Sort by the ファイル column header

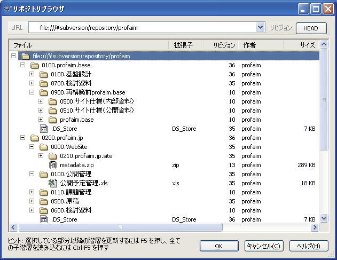click(x=89, y=45)
